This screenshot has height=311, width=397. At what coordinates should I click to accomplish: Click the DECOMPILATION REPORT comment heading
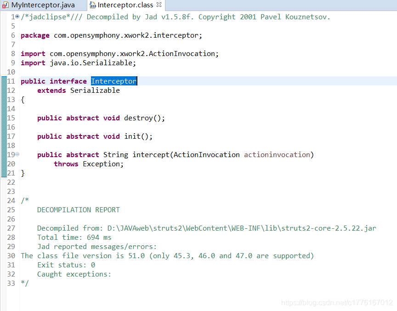[78, 210]
